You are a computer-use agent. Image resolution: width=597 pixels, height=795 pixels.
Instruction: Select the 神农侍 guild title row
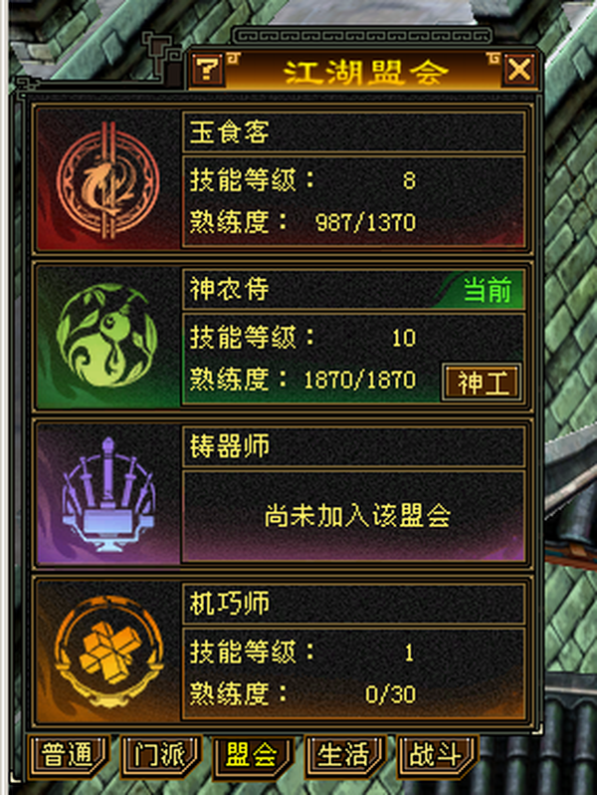(353, 289)
